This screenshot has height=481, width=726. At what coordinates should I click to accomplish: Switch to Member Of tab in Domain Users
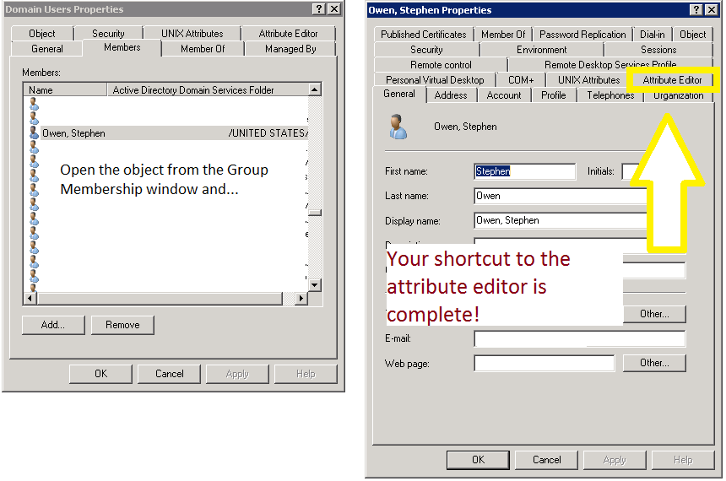tap(203, 49)
